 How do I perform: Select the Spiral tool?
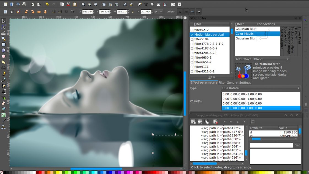pyautogui.click(x=4, y=68)
